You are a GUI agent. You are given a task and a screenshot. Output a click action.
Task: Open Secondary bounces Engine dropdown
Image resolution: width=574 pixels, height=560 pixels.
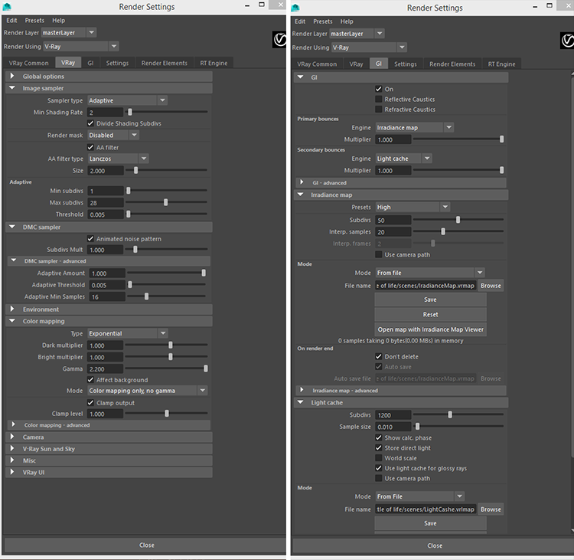404,159
